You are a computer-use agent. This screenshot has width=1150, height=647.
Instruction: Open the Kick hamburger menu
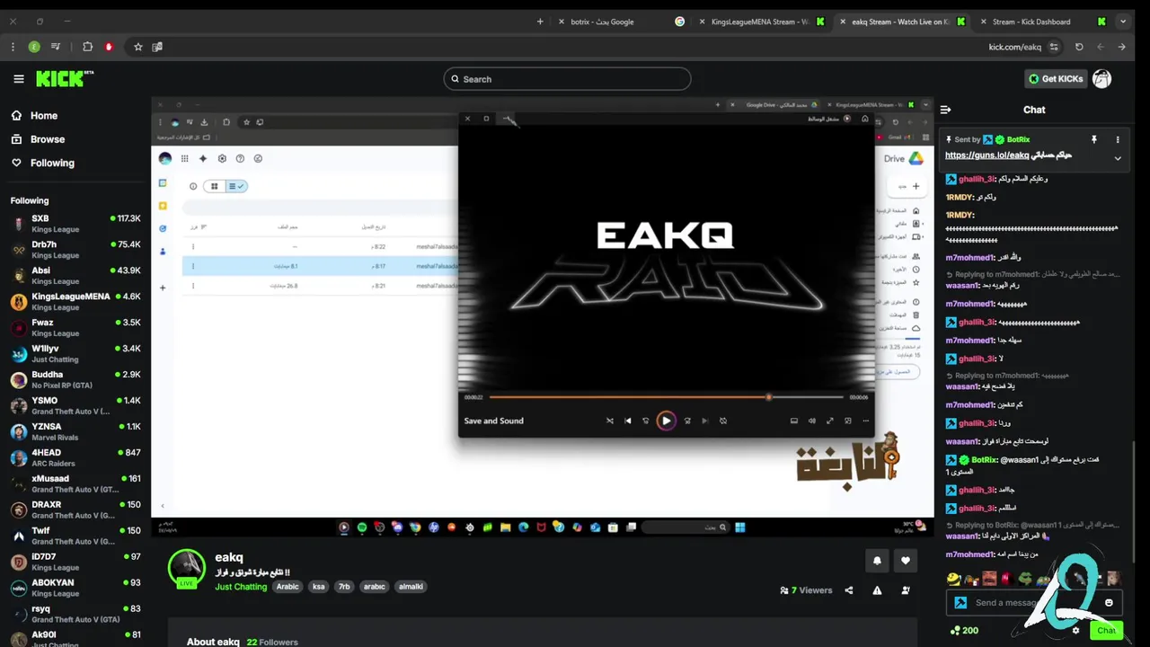19,79
